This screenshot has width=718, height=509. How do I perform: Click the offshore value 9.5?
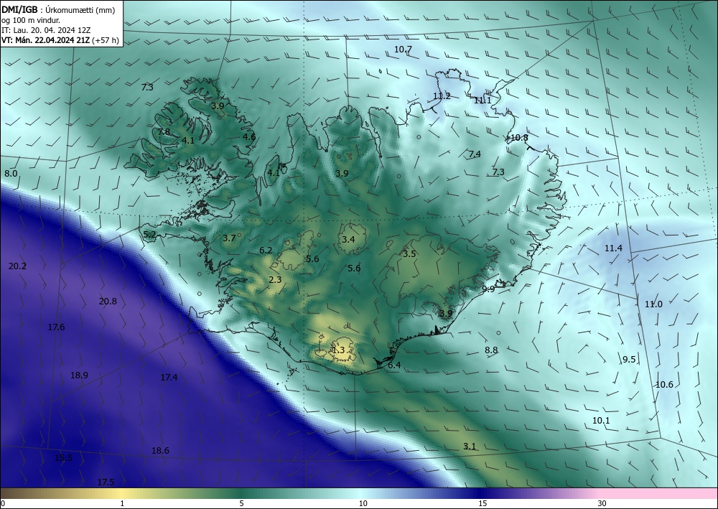click(629, 360)
